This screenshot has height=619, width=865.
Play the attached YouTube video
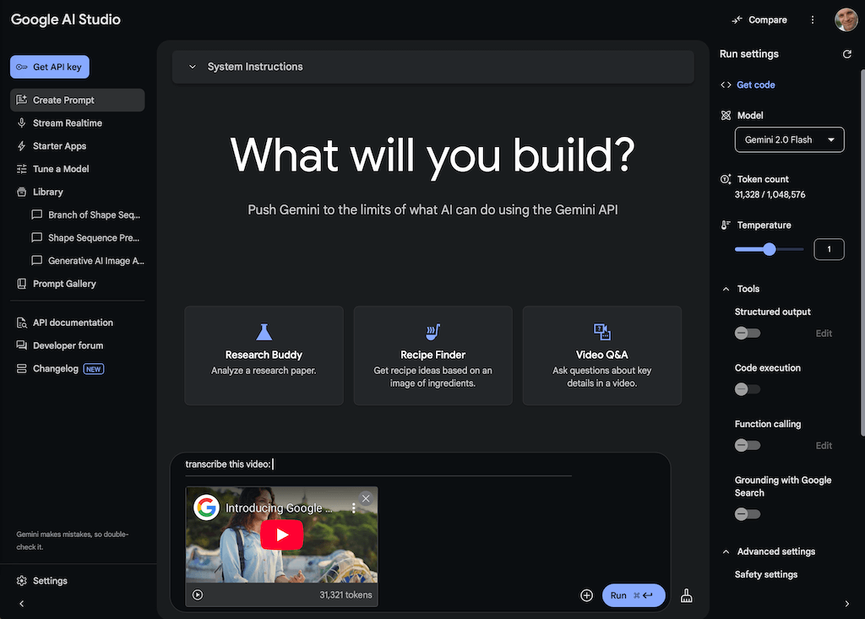coord(281,535)
